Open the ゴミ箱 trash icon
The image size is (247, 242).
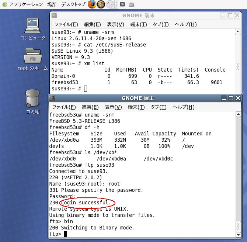click(32, 102)
